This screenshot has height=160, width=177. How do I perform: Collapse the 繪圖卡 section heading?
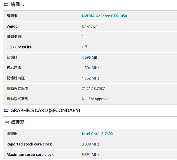coord(17,5)
